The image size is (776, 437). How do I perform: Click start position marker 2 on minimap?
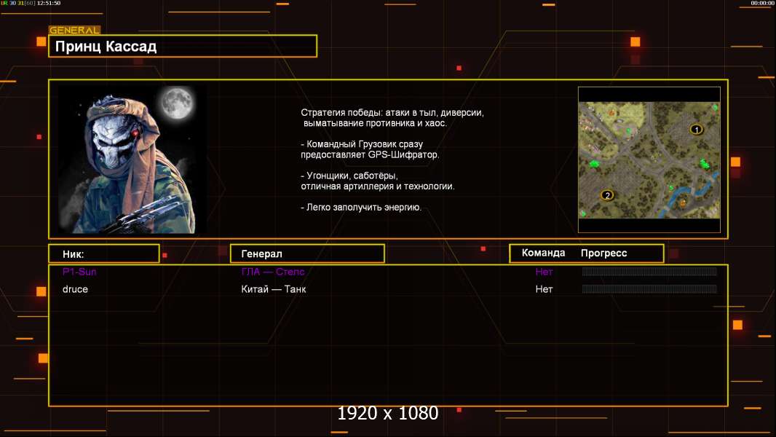[607, 195]
